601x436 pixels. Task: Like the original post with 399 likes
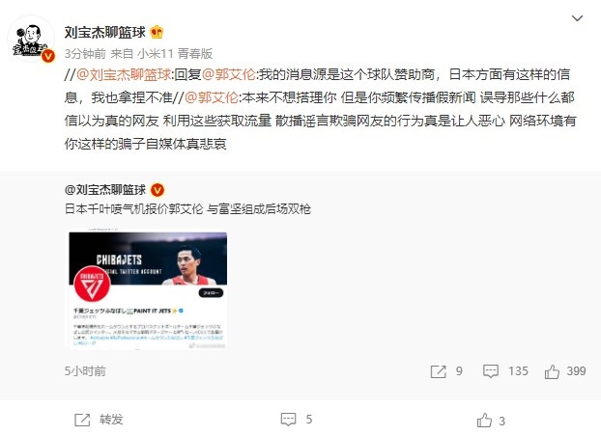(565, 371)
